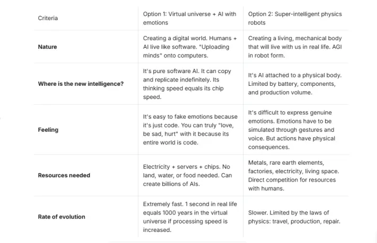Click the Nature row label

pyautogui.click(x=47, y=47)
